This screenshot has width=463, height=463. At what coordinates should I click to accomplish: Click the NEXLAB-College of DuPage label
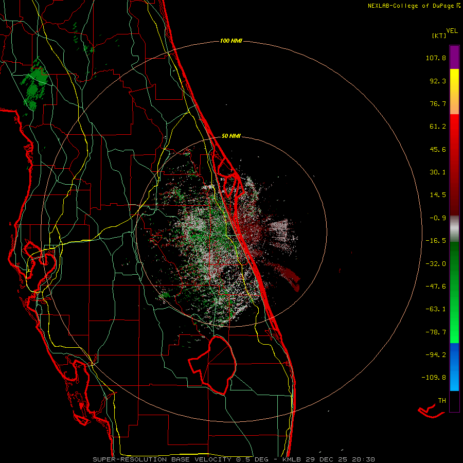tap(414, 6)
